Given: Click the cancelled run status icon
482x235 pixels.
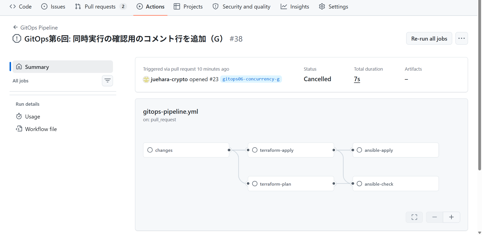Looking at the screenshot, I should pos(17,38).
